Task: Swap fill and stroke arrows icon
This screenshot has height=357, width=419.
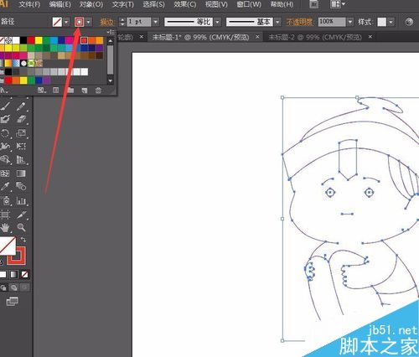Action: pos(23,240)
